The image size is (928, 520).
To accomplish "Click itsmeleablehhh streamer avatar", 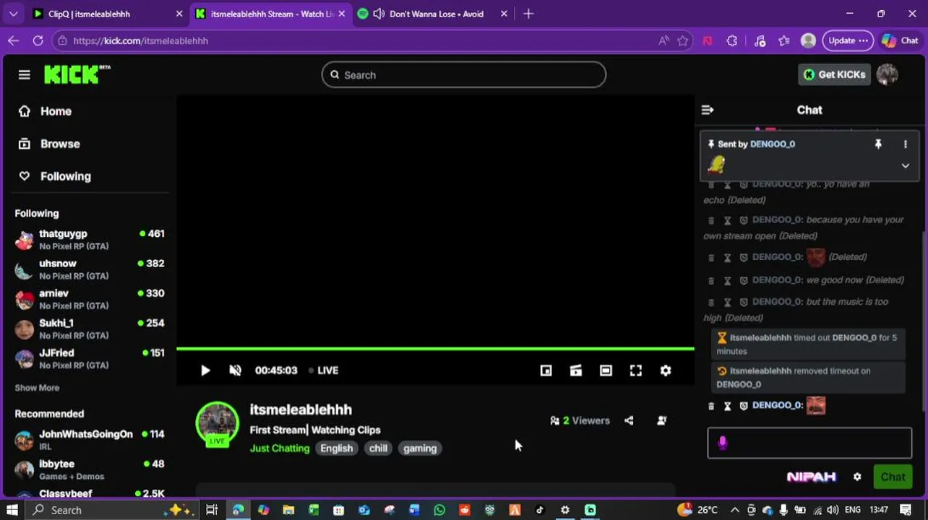I will click(x=217, y=423).
